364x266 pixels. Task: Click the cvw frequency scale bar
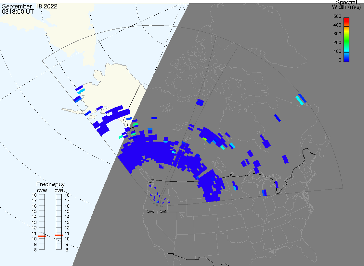(42, 222)
